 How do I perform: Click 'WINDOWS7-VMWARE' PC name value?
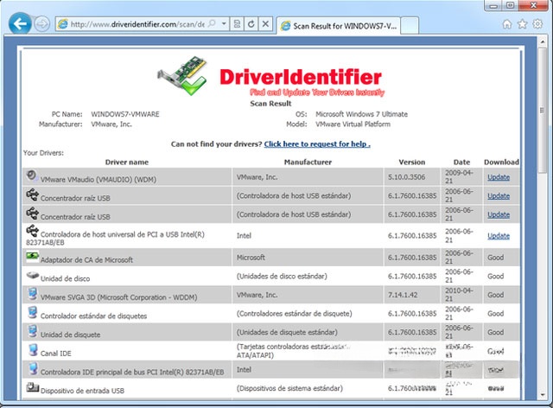click(x=125, y=114)
